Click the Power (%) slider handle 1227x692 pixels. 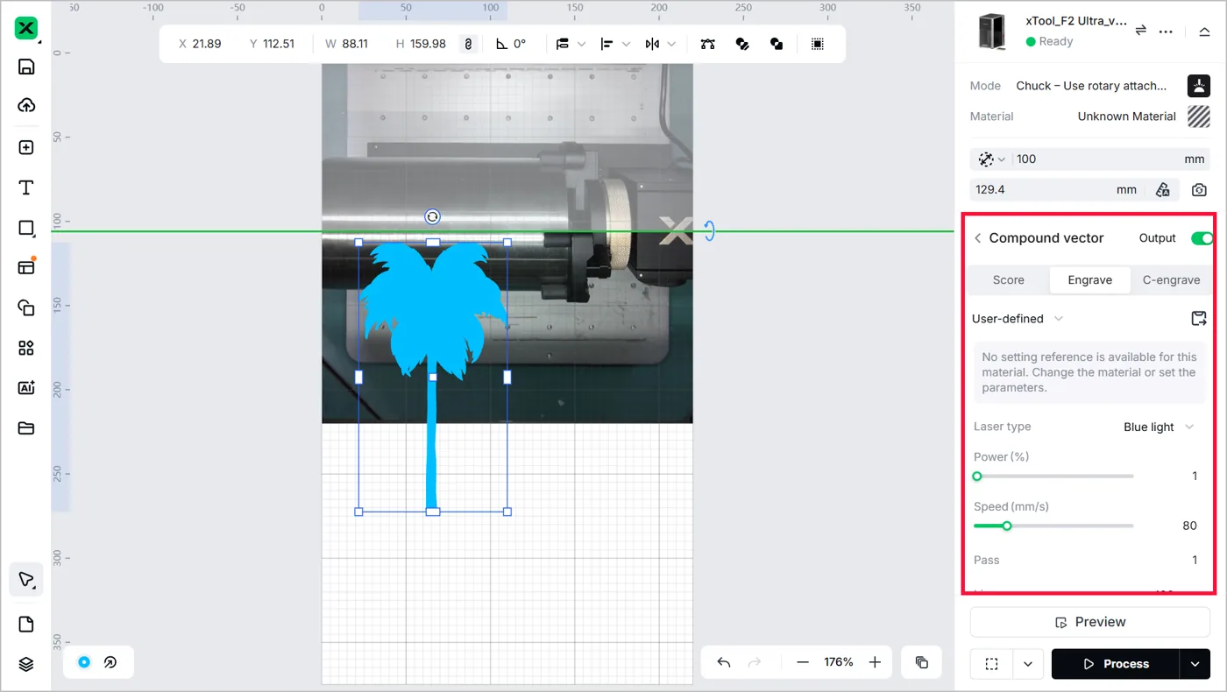977,477
